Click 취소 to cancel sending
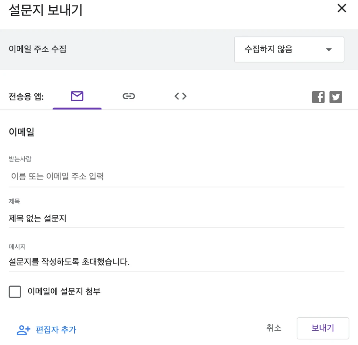This screenshot has width=358, height=345. (273, 328)
